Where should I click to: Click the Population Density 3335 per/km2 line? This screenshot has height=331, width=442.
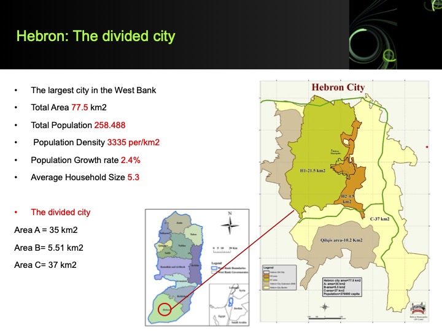(x=96, y=142)
